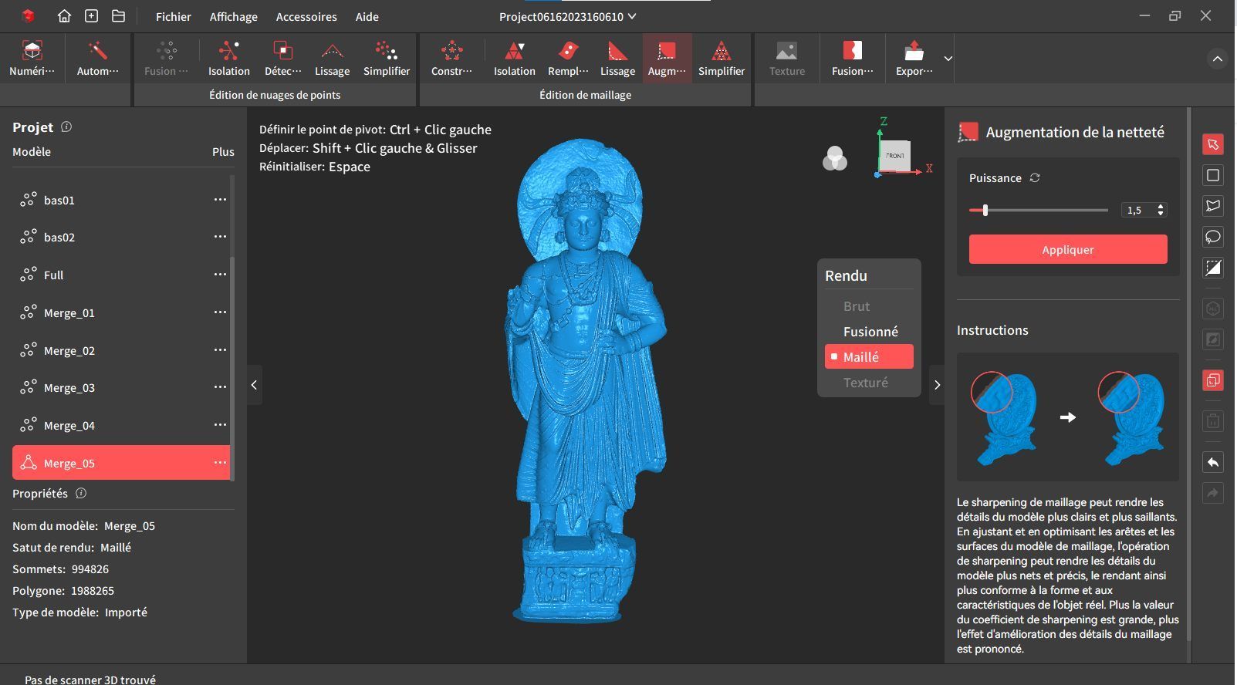1237x685 pixels.
Task: Open the Fichier menu
Action: click(x=173, y=16)
